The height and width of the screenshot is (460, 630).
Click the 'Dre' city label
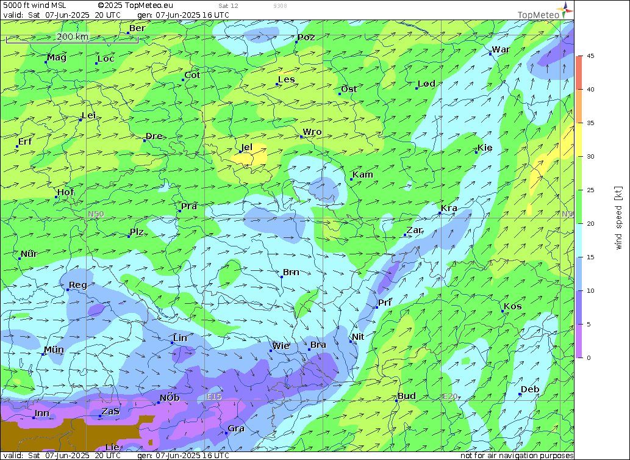pos(154,136)
